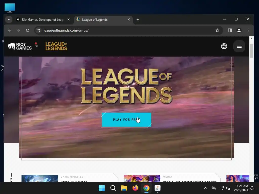
Task: Close the League of Legends tab
Action: click(x=129, y=19)
